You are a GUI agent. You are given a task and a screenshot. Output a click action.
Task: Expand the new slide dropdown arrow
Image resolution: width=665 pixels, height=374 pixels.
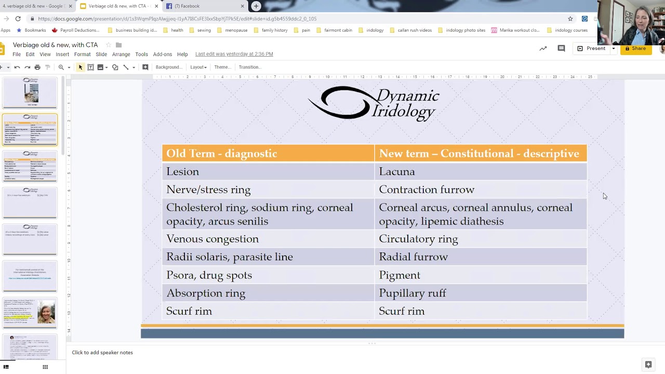pos(8,67)
